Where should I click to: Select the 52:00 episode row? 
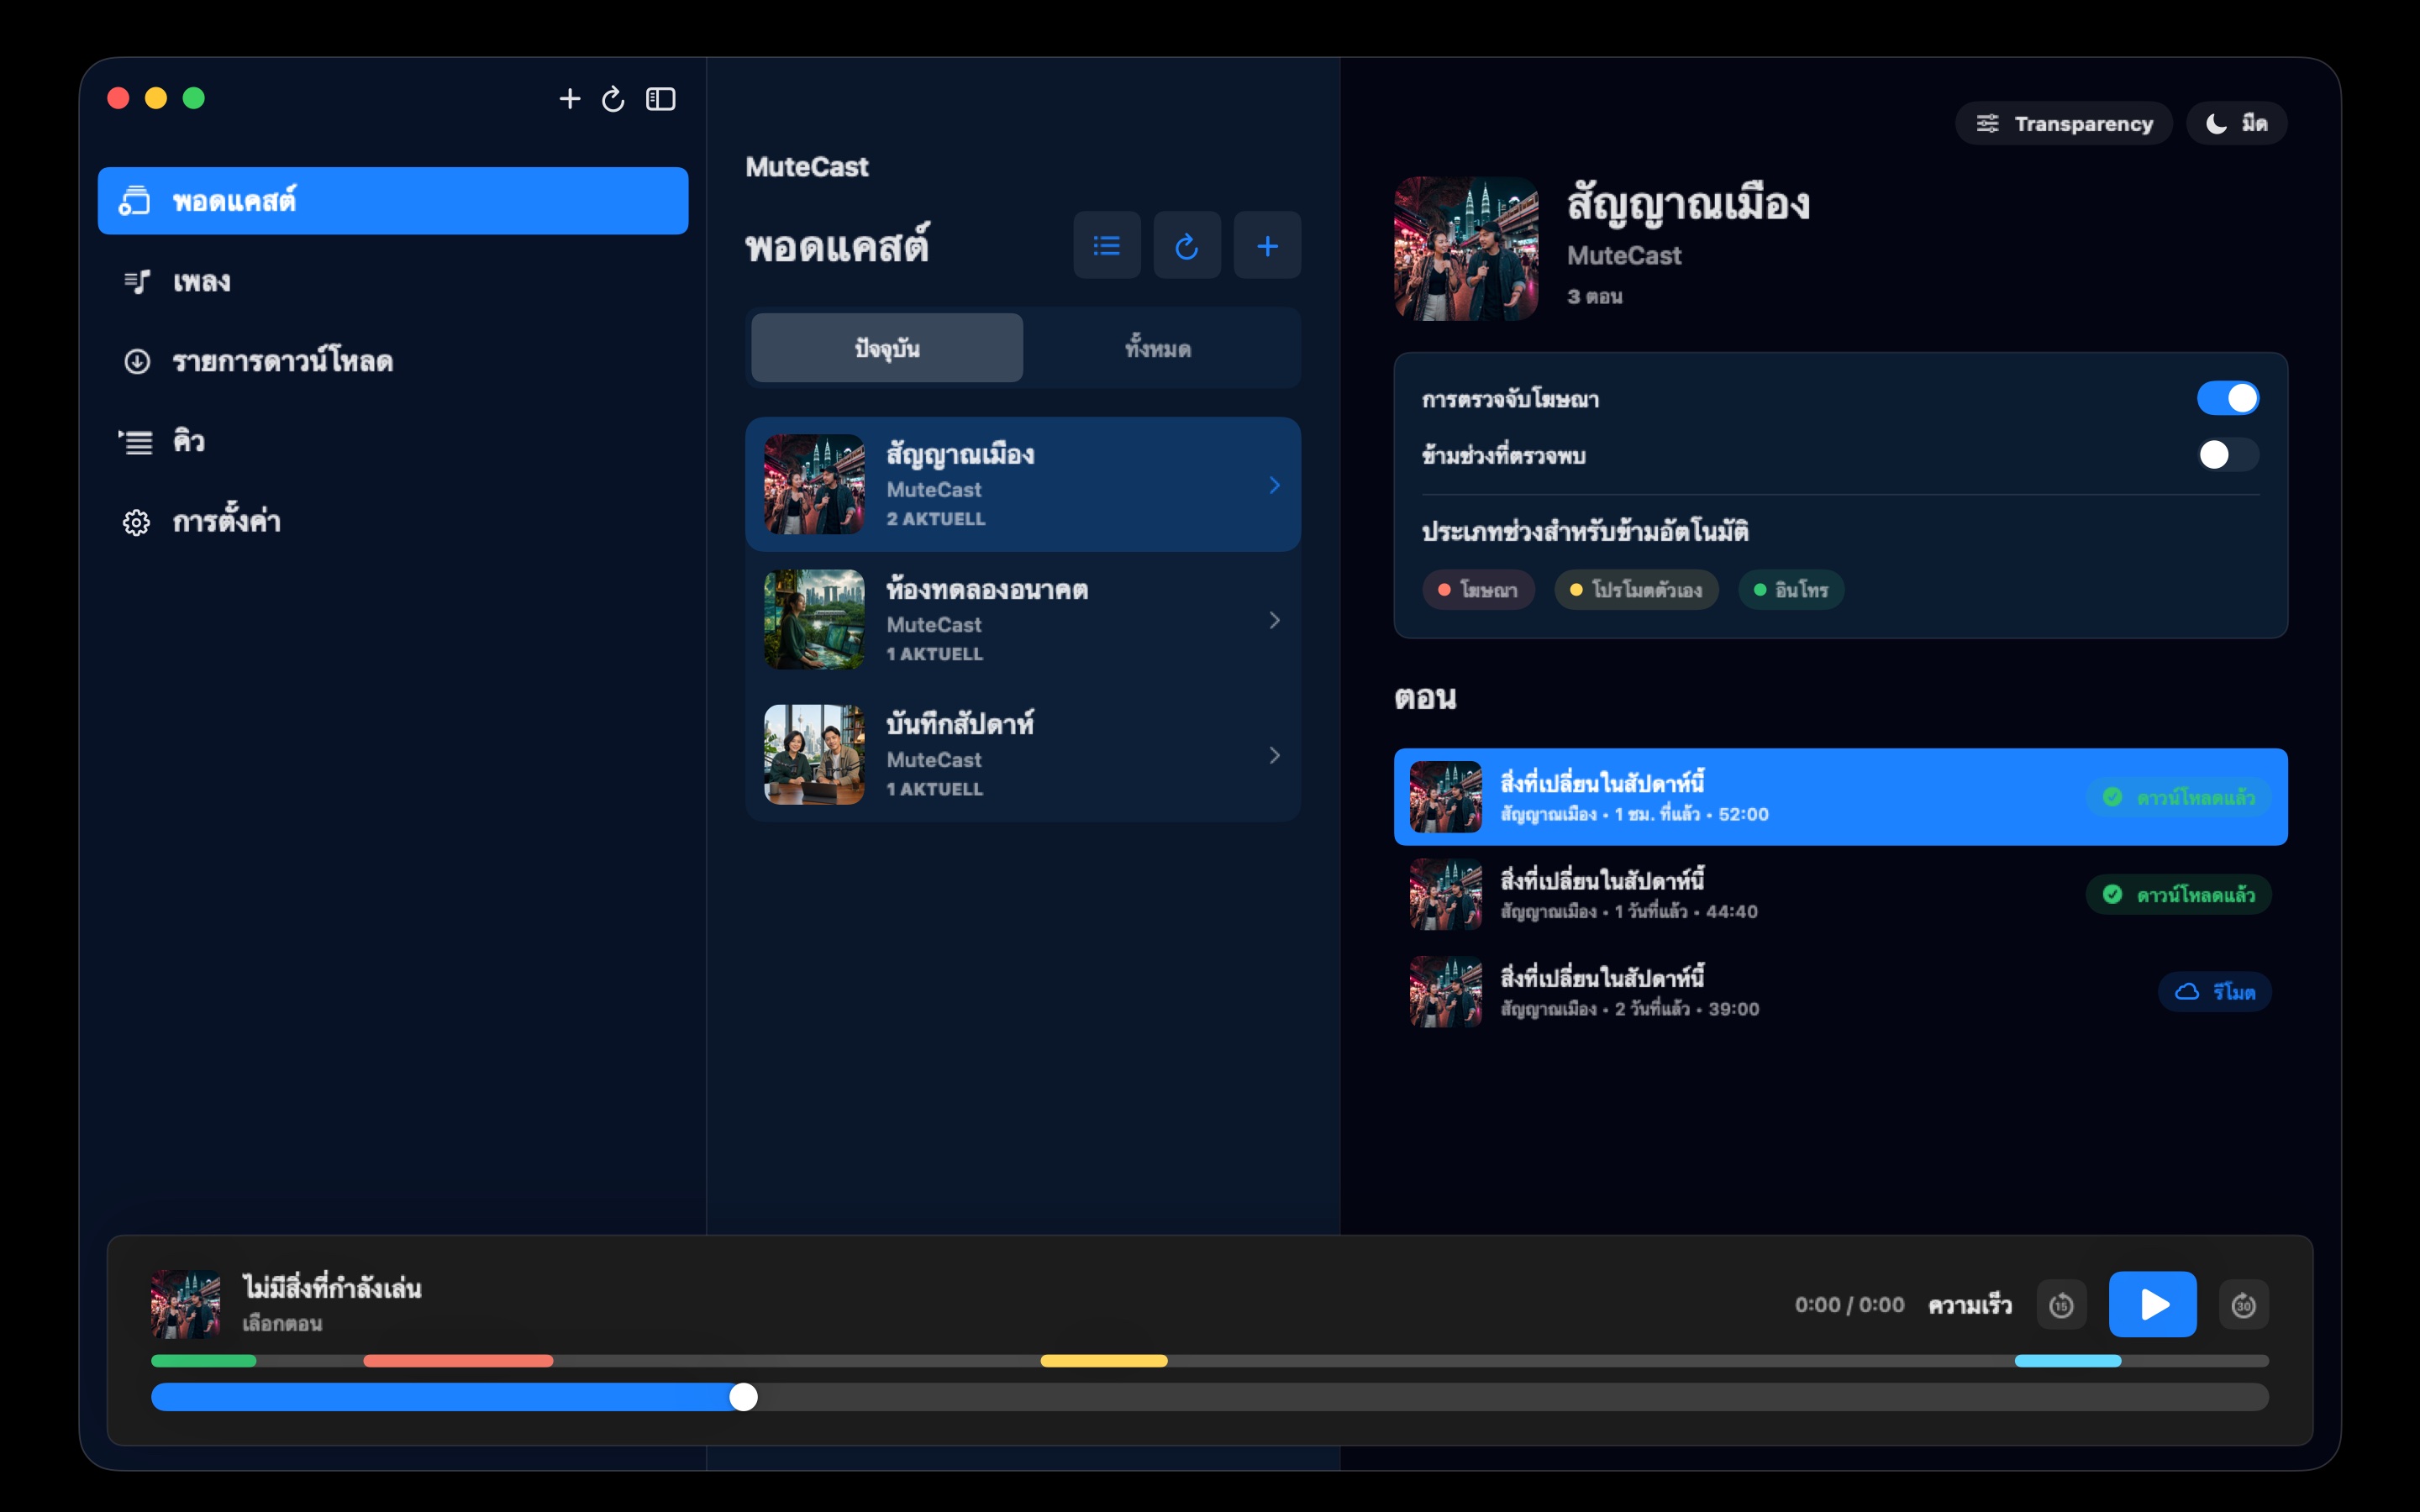[1840, 797]
